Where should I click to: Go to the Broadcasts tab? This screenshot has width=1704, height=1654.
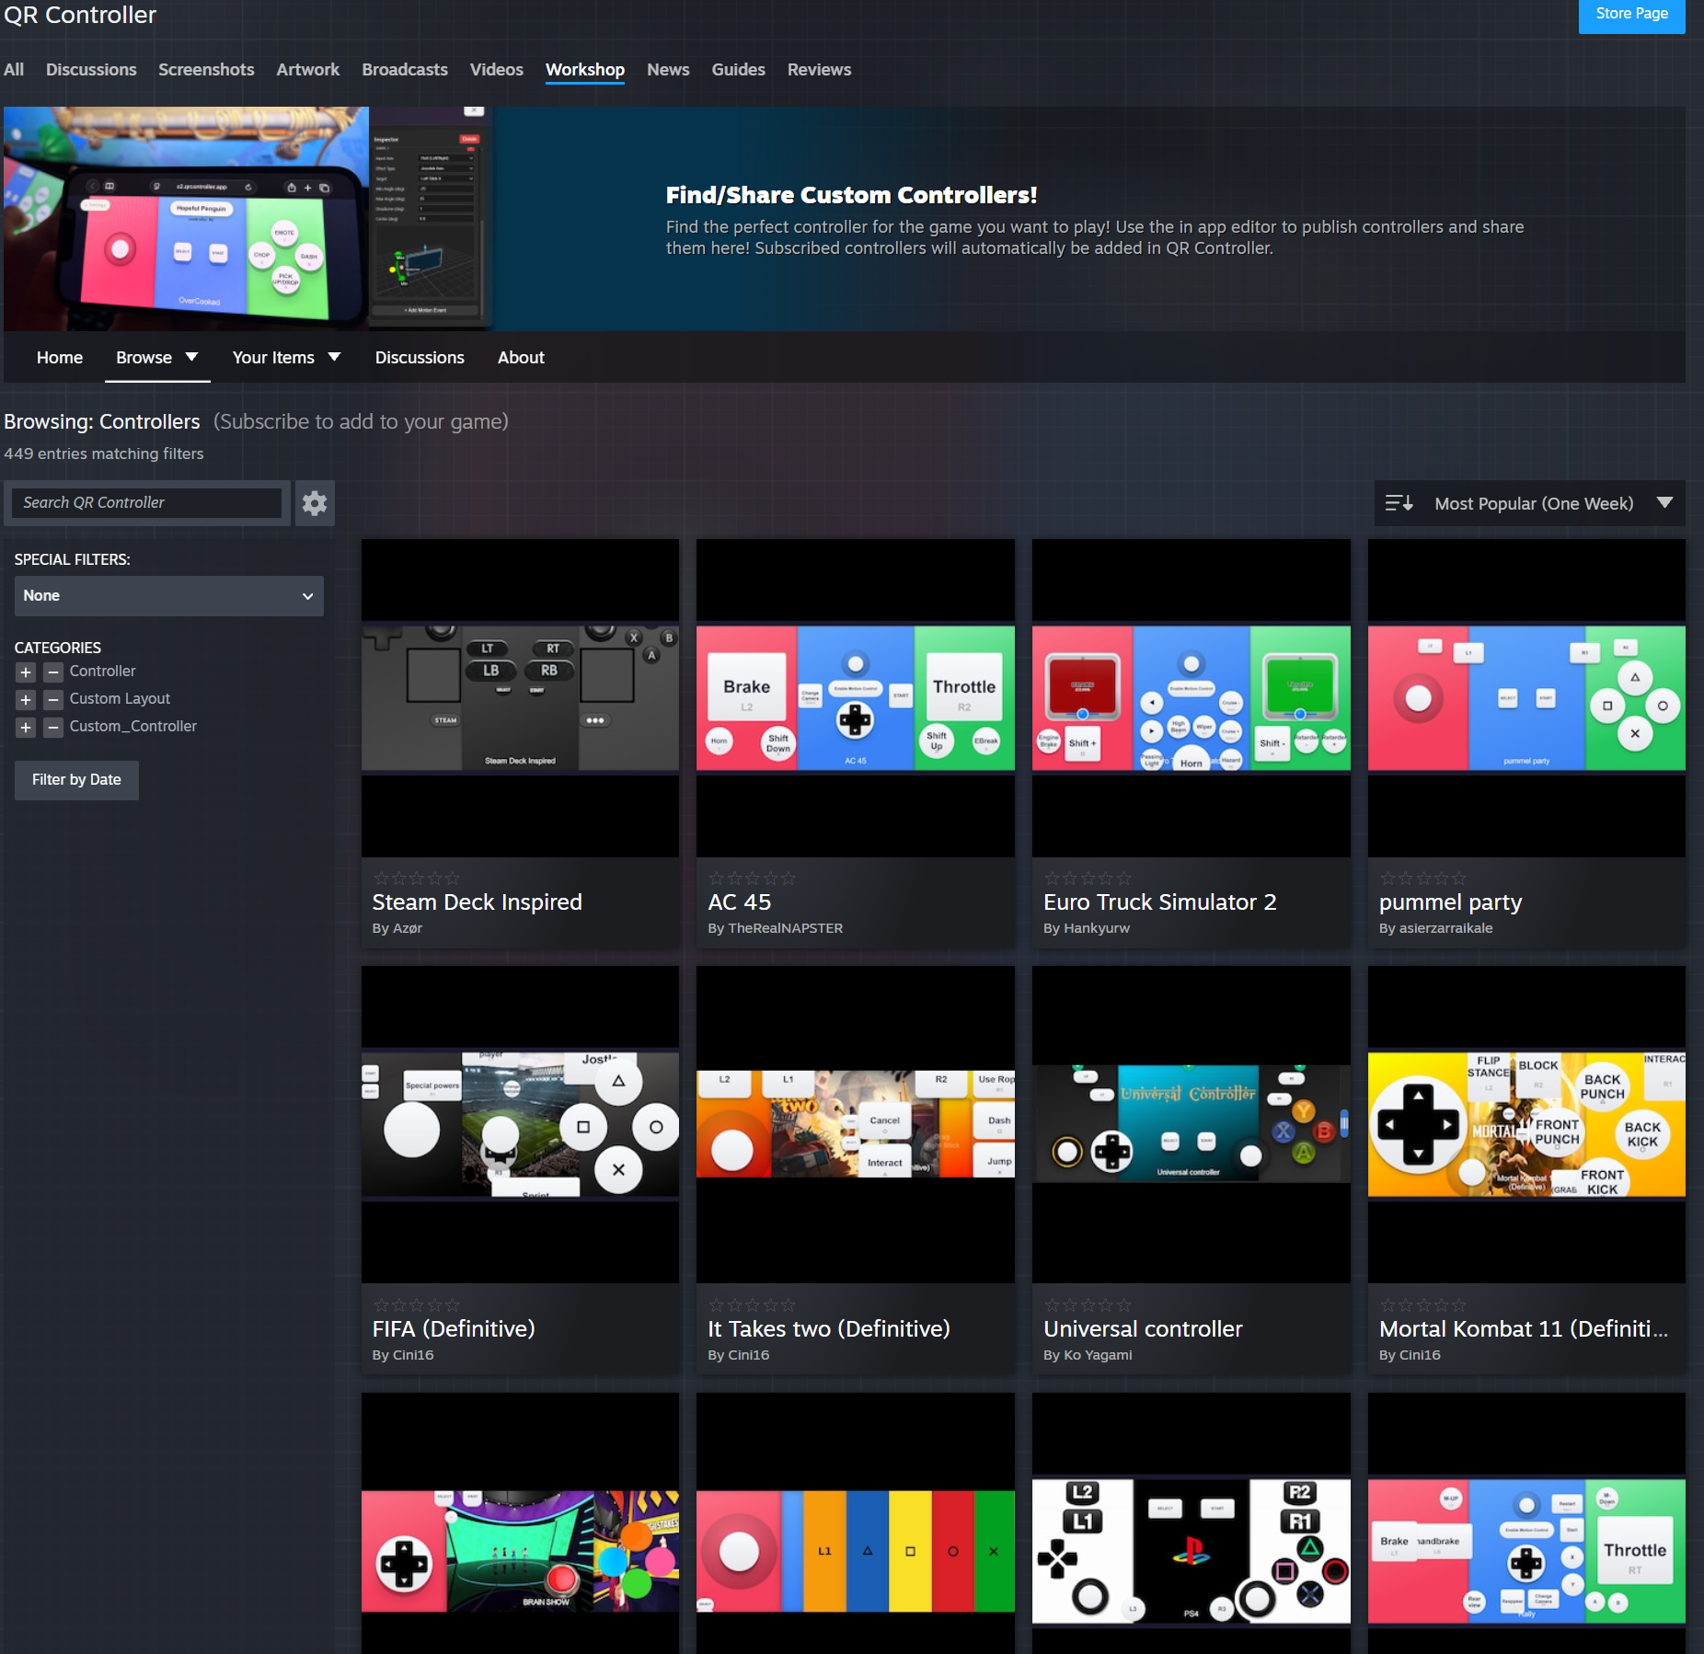pos(405,70)
